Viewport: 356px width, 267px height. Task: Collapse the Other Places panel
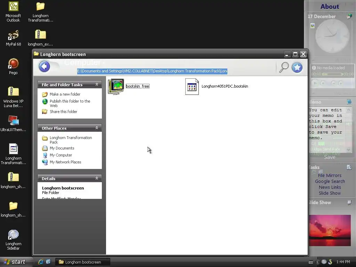point(97,128)
